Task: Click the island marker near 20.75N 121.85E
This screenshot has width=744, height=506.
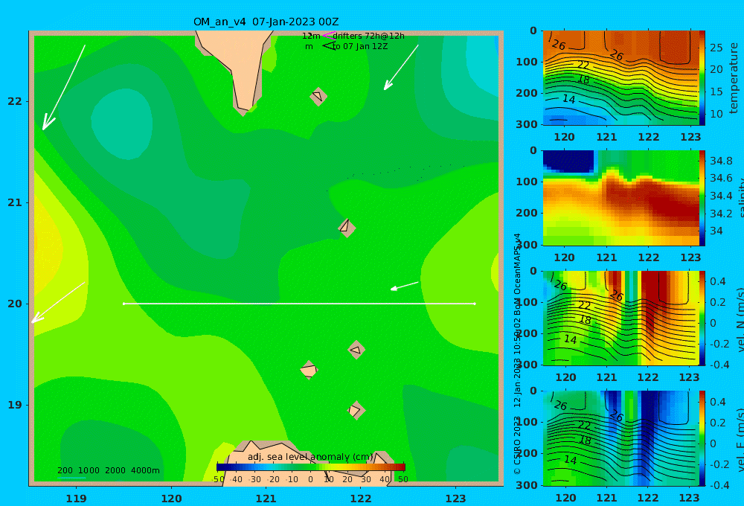Action: click(347, 228)
